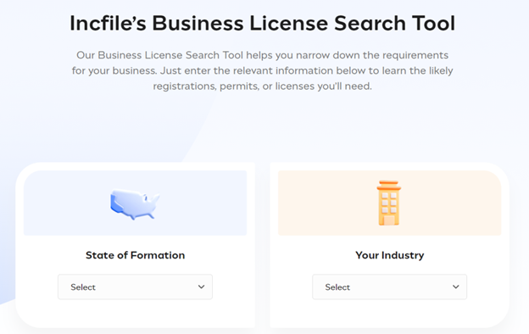
Task: Click the peach building banner panel
Action: coord(389,203)
